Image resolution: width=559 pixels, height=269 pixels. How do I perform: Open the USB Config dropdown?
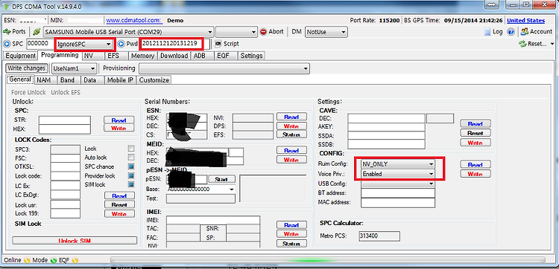pos(398,184)
